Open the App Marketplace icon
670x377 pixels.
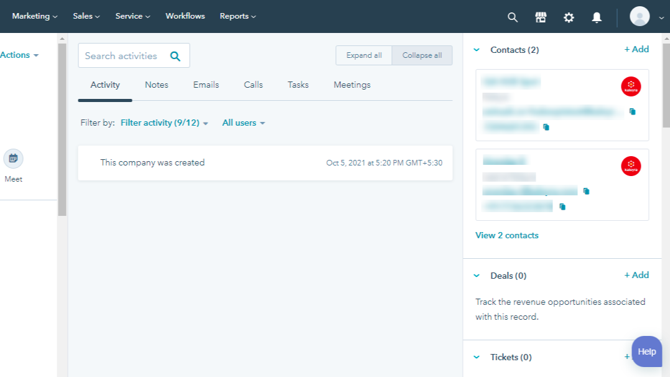click(x=541, y=17)
